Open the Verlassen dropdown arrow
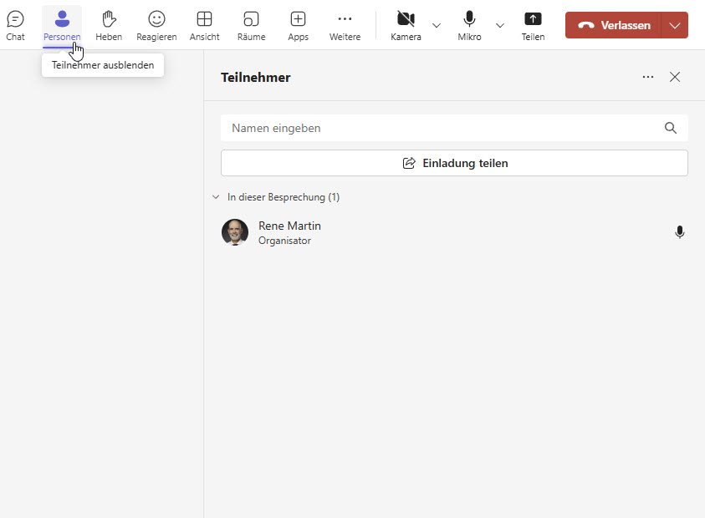The height and width of the screenshot is (518, 705). pyautogui.click(x=675, y=25)
